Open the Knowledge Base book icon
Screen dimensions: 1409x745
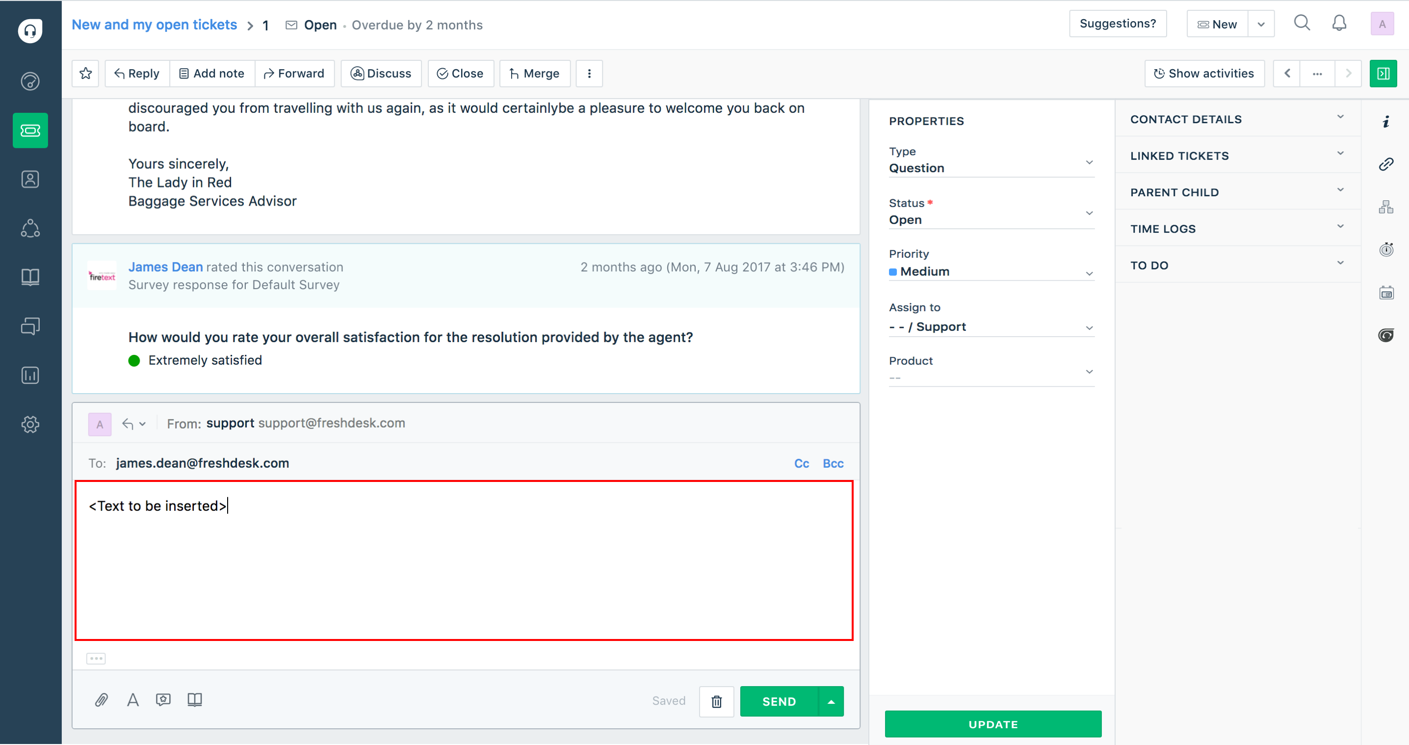tap(30, 277)
